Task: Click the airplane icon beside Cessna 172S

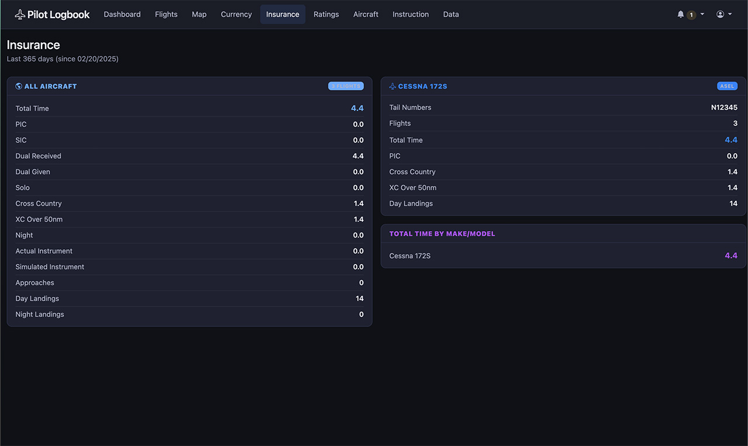Action: (393, 86)
